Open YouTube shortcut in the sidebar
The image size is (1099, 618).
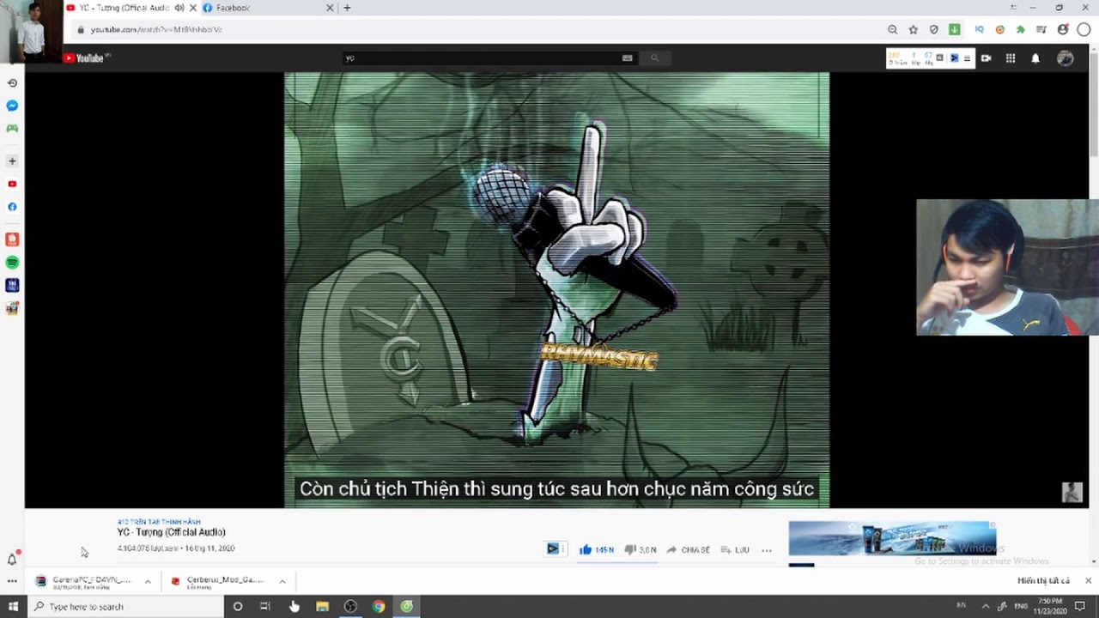tap(12, 185)
